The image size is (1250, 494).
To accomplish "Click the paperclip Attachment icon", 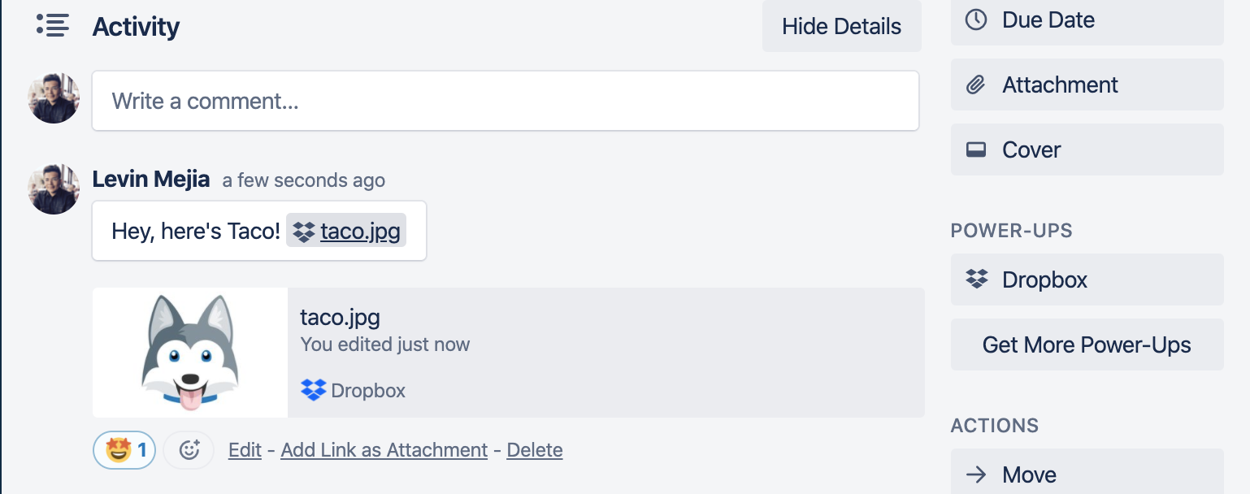I will [x=976, y=84].
